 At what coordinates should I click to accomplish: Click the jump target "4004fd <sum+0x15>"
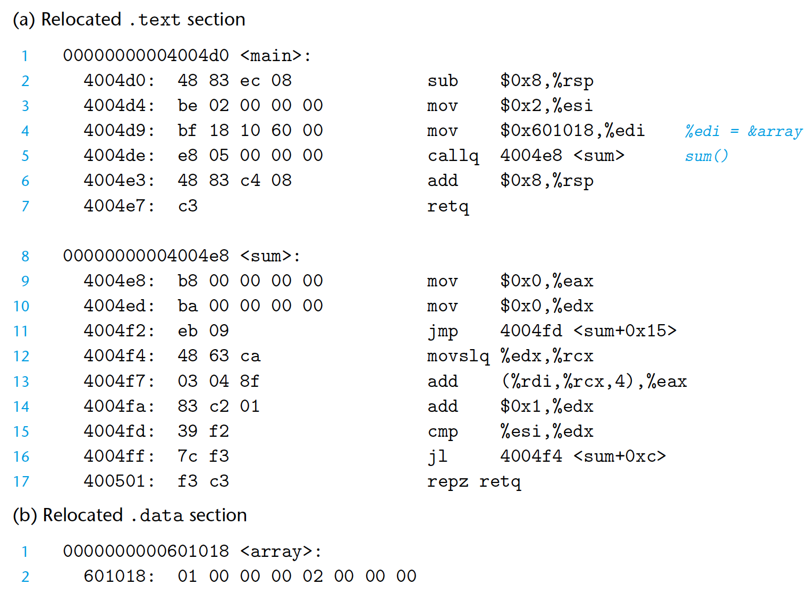[x=588, y=331]
